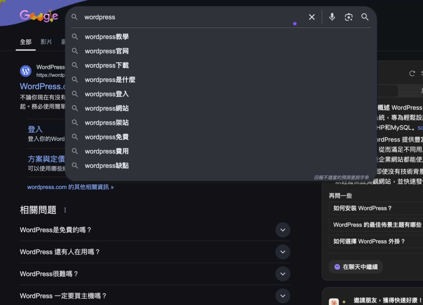Screen dimensions: 423x305
Task: Expand question WordPress 一定要買主機嗎？
Action: coord(155,296)
